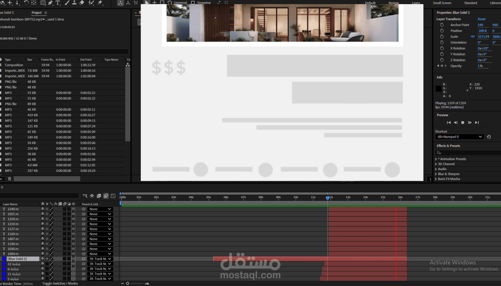Open the Alt+Numpad 0 shortcut dropdown
The height and width of the screenshot is (286, 501).
pos(459,137)
